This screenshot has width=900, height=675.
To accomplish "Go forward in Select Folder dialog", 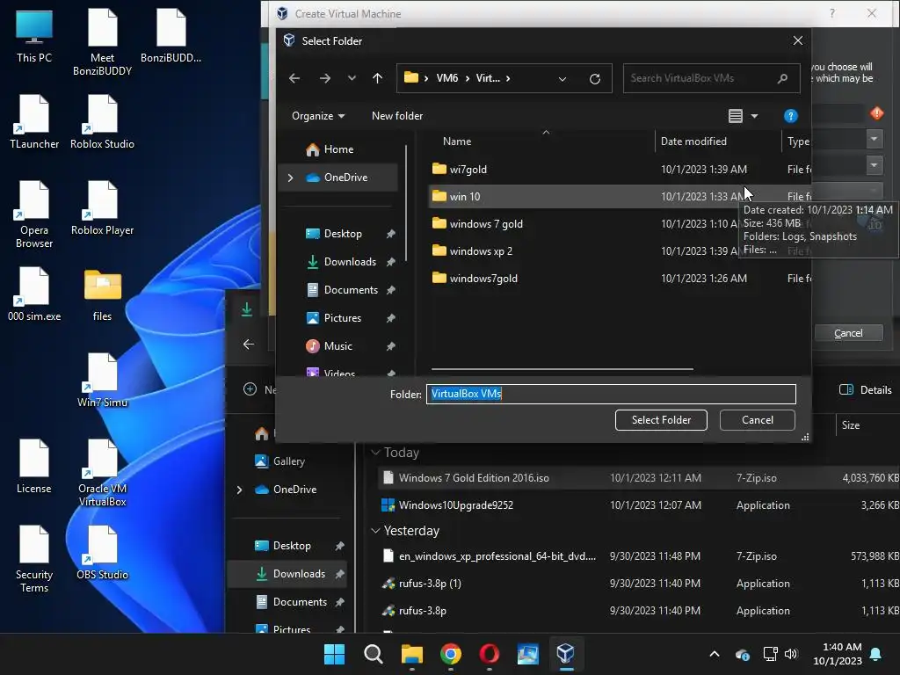I will point(325,78).
